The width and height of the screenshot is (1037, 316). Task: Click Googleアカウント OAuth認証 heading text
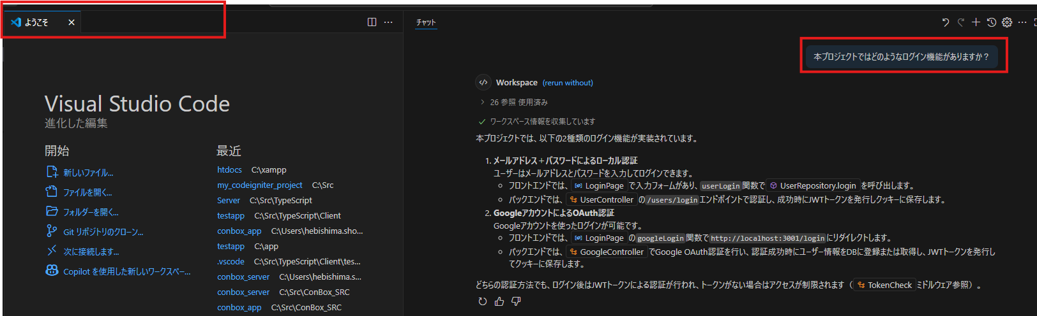coord(554,213)
